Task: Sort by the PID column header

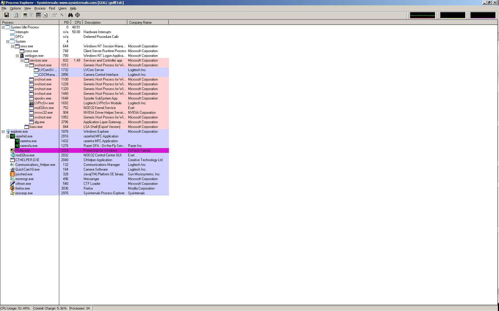Action: click(65, 23)
